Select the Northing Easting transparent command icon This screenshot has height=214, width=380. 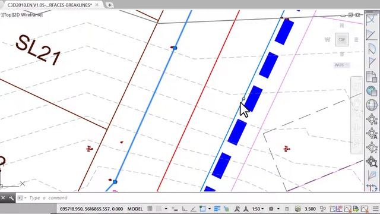pyautogui.click(x=371, y=77)
